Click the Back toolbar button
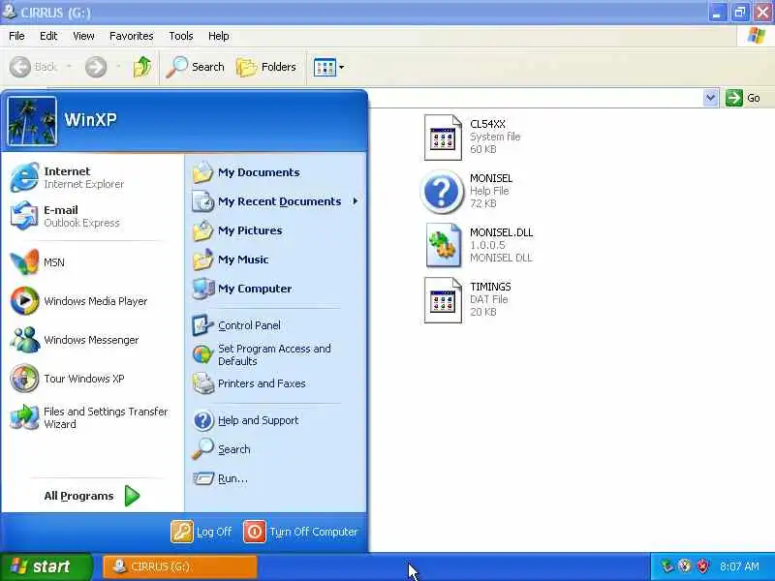The image size is (775, 581). [x=34, y=67]
